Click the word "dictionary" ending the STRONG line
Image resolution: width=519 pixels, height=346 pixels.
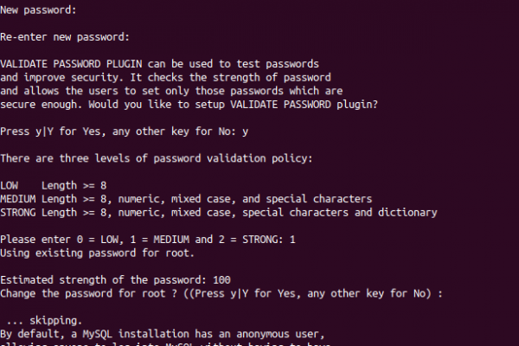[407, 213]
